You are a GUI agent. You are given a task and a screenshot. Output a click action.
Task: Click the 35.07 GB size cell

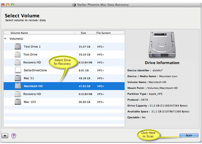84,47
